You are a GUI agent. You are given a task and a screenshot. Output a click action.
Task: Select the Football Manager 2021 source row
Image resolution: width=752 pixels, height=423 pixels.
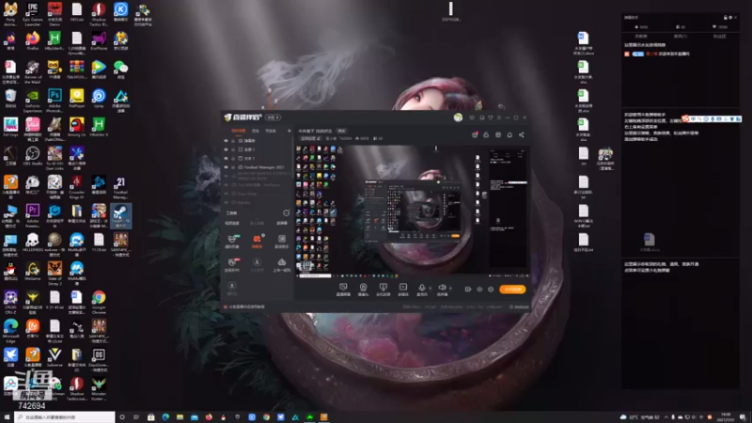click(257, 167)
